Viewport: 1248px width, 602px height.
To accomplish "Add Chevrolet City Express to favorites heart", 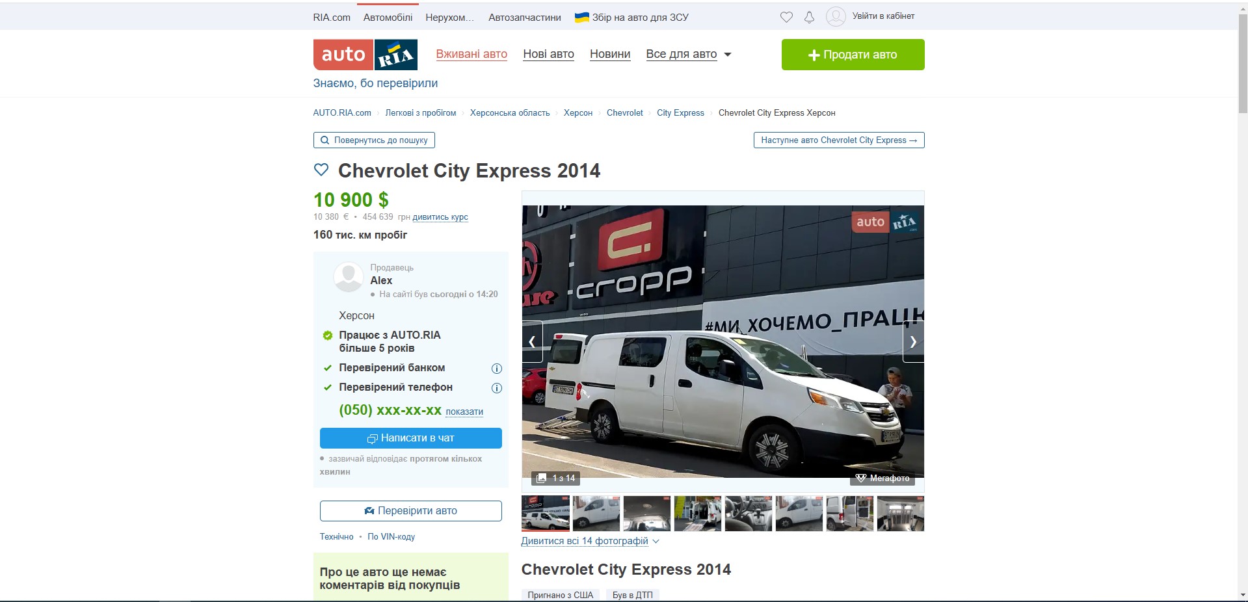I will [321, 170].
